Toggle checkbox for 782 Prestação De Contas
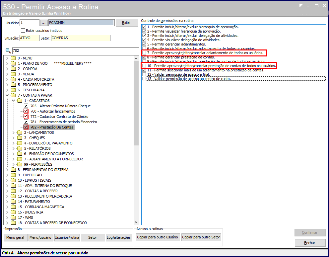329x257 pixels. coord(26,127)
